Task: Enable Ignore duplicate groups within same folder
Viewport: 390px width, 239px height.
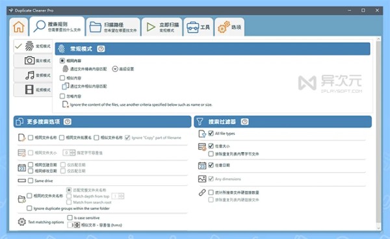Action: click(x=29, y=208)
